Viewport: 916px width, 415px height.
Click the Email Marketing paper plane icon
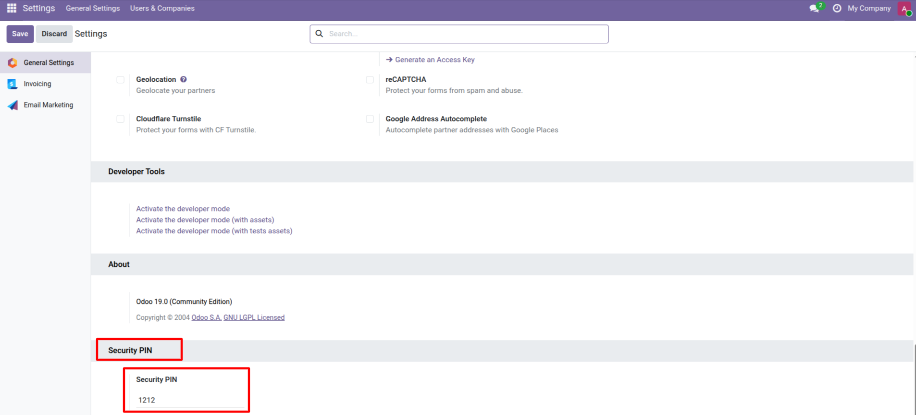point(12,105)
